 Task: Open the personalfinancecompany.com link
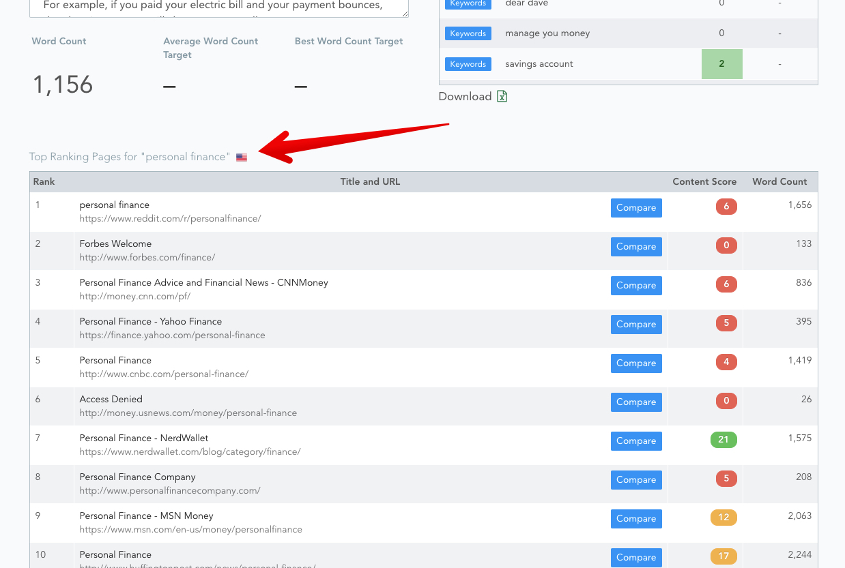pyautogui.click(x=169, y=491)
